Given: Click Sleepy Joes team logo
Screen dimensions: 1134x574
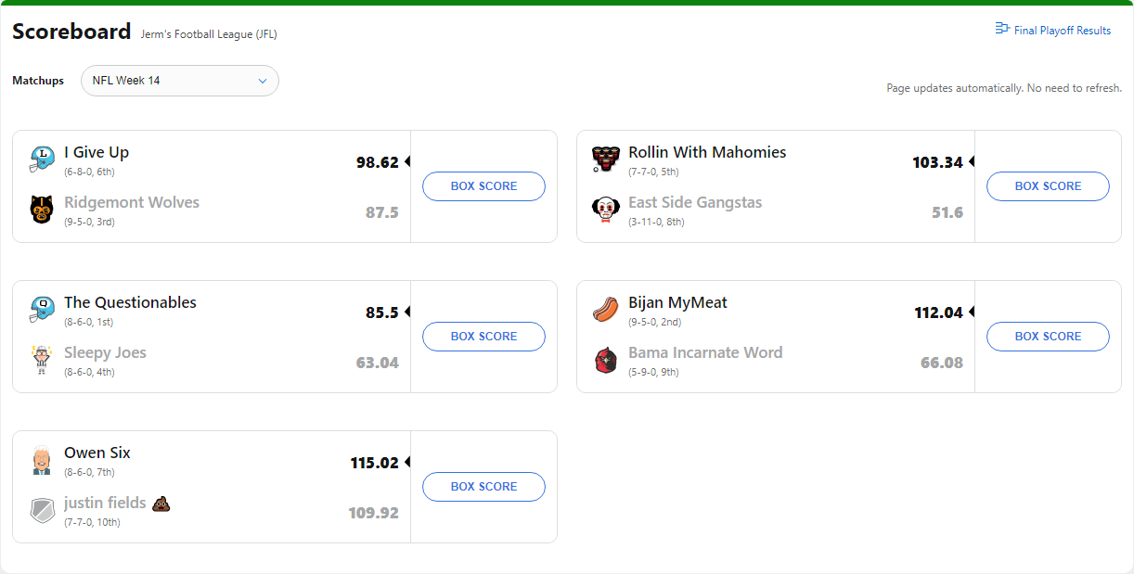Looking at the screenshot, I should (x=42, y=360).
